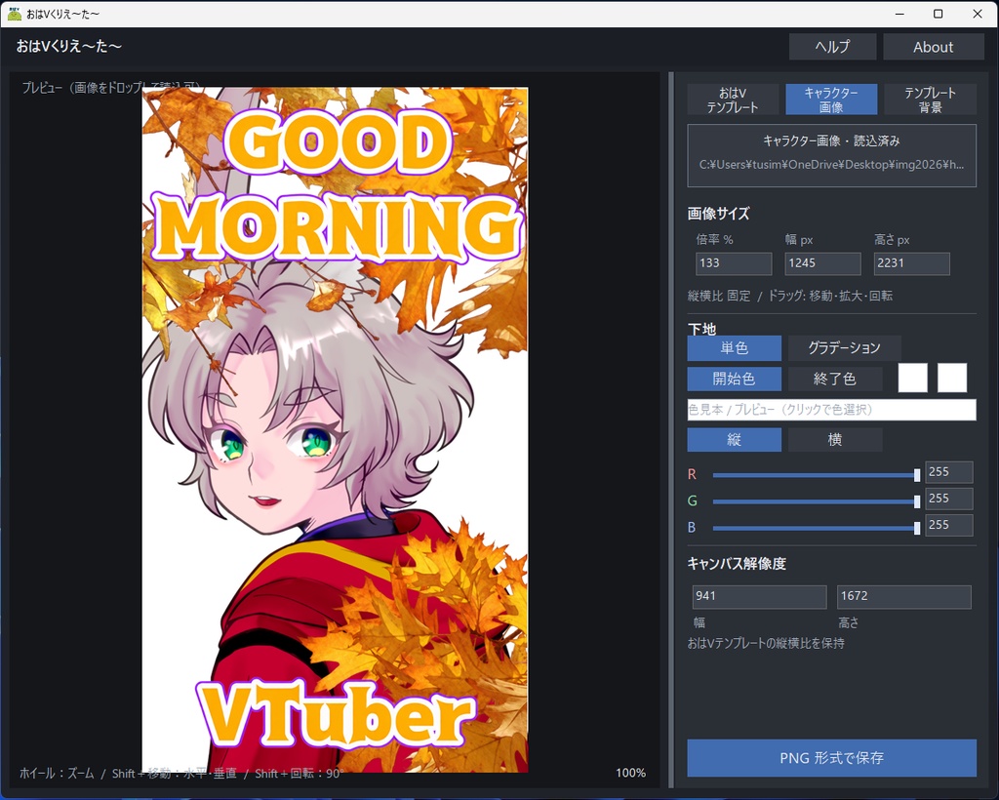Screen dimensions: 999x800
Task: Click the first white color swatch
Action: (x=912, y=378)
